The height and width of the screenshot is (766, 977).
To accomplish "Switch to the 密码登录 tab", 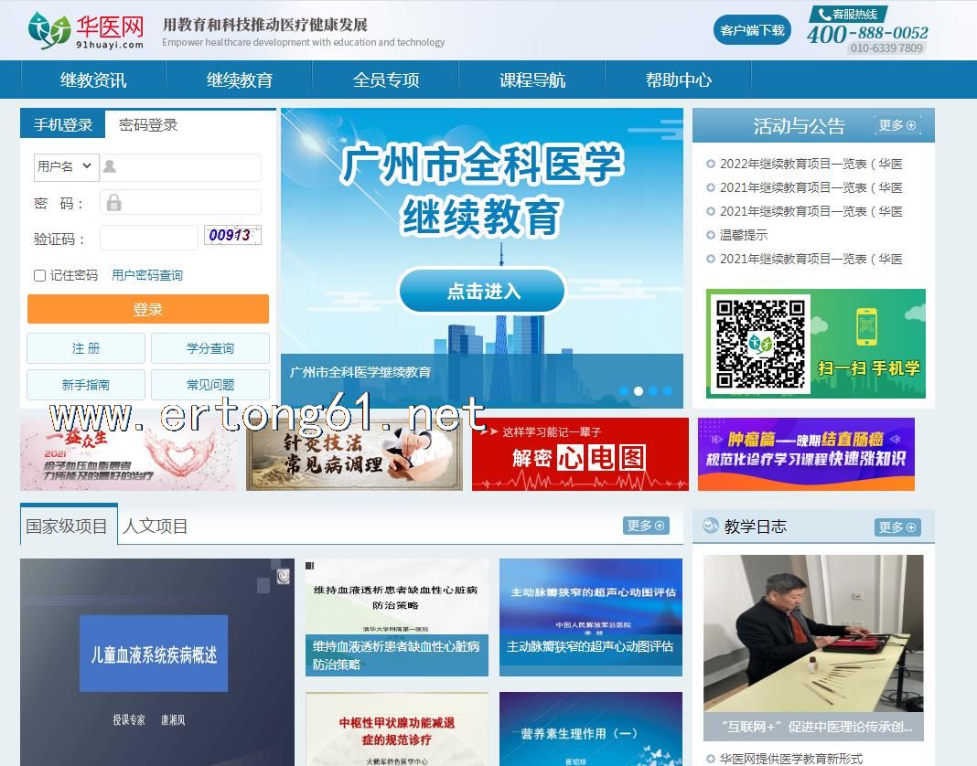I will (148, 124).
